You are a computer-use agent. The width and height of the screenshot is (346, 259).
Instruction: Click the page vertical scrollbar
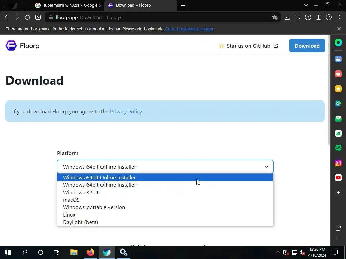[329, 90]
